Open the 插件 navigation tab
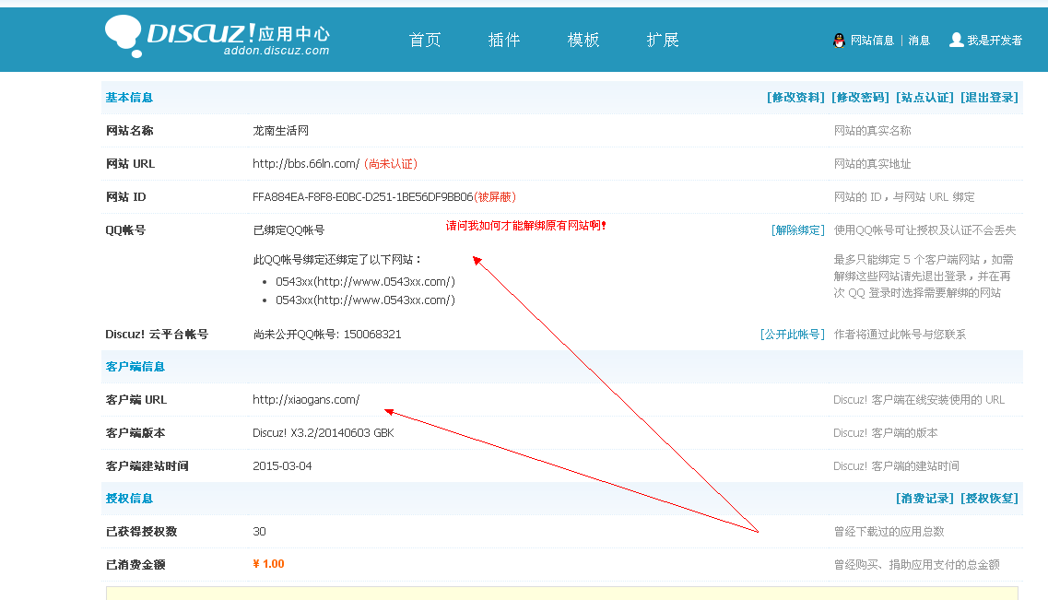This screenshot has width=1048, height=600. [x=504, y=40]
